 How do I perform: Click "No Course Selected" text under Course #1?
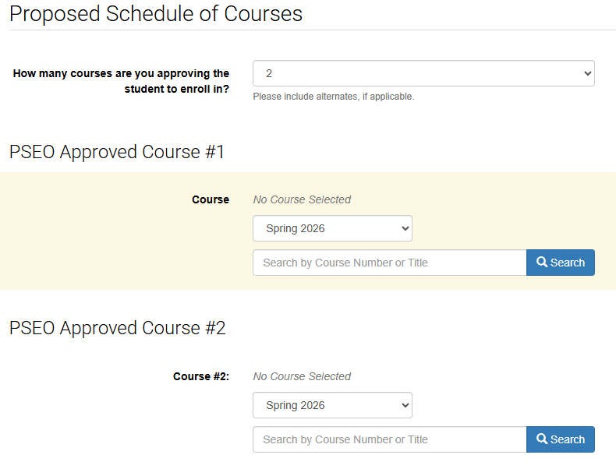pos(302,199)
